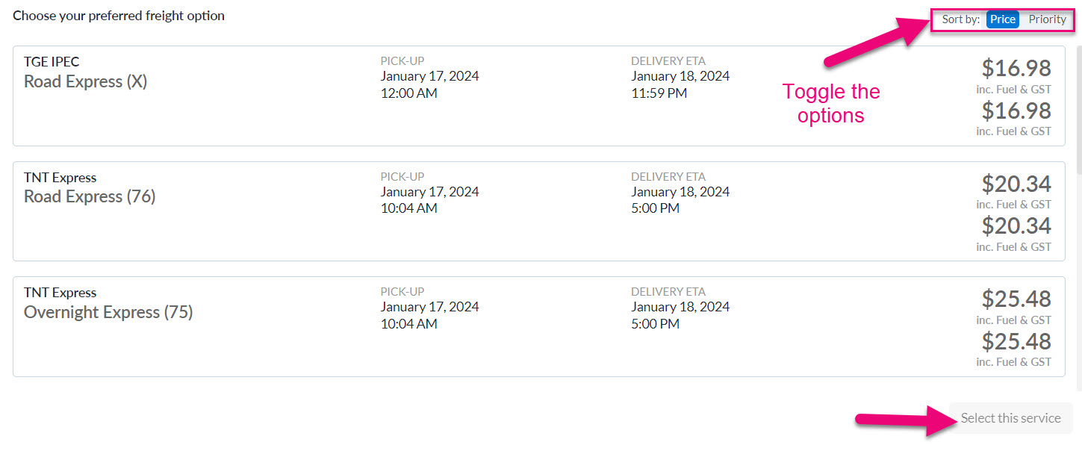Sort freight options by Price

1003,19
